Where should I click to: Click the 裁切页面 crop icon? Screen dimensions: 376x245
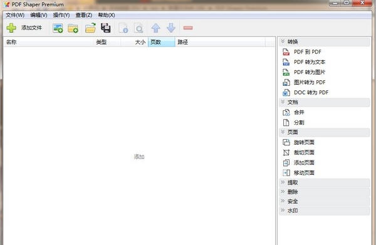coord(286,153)
